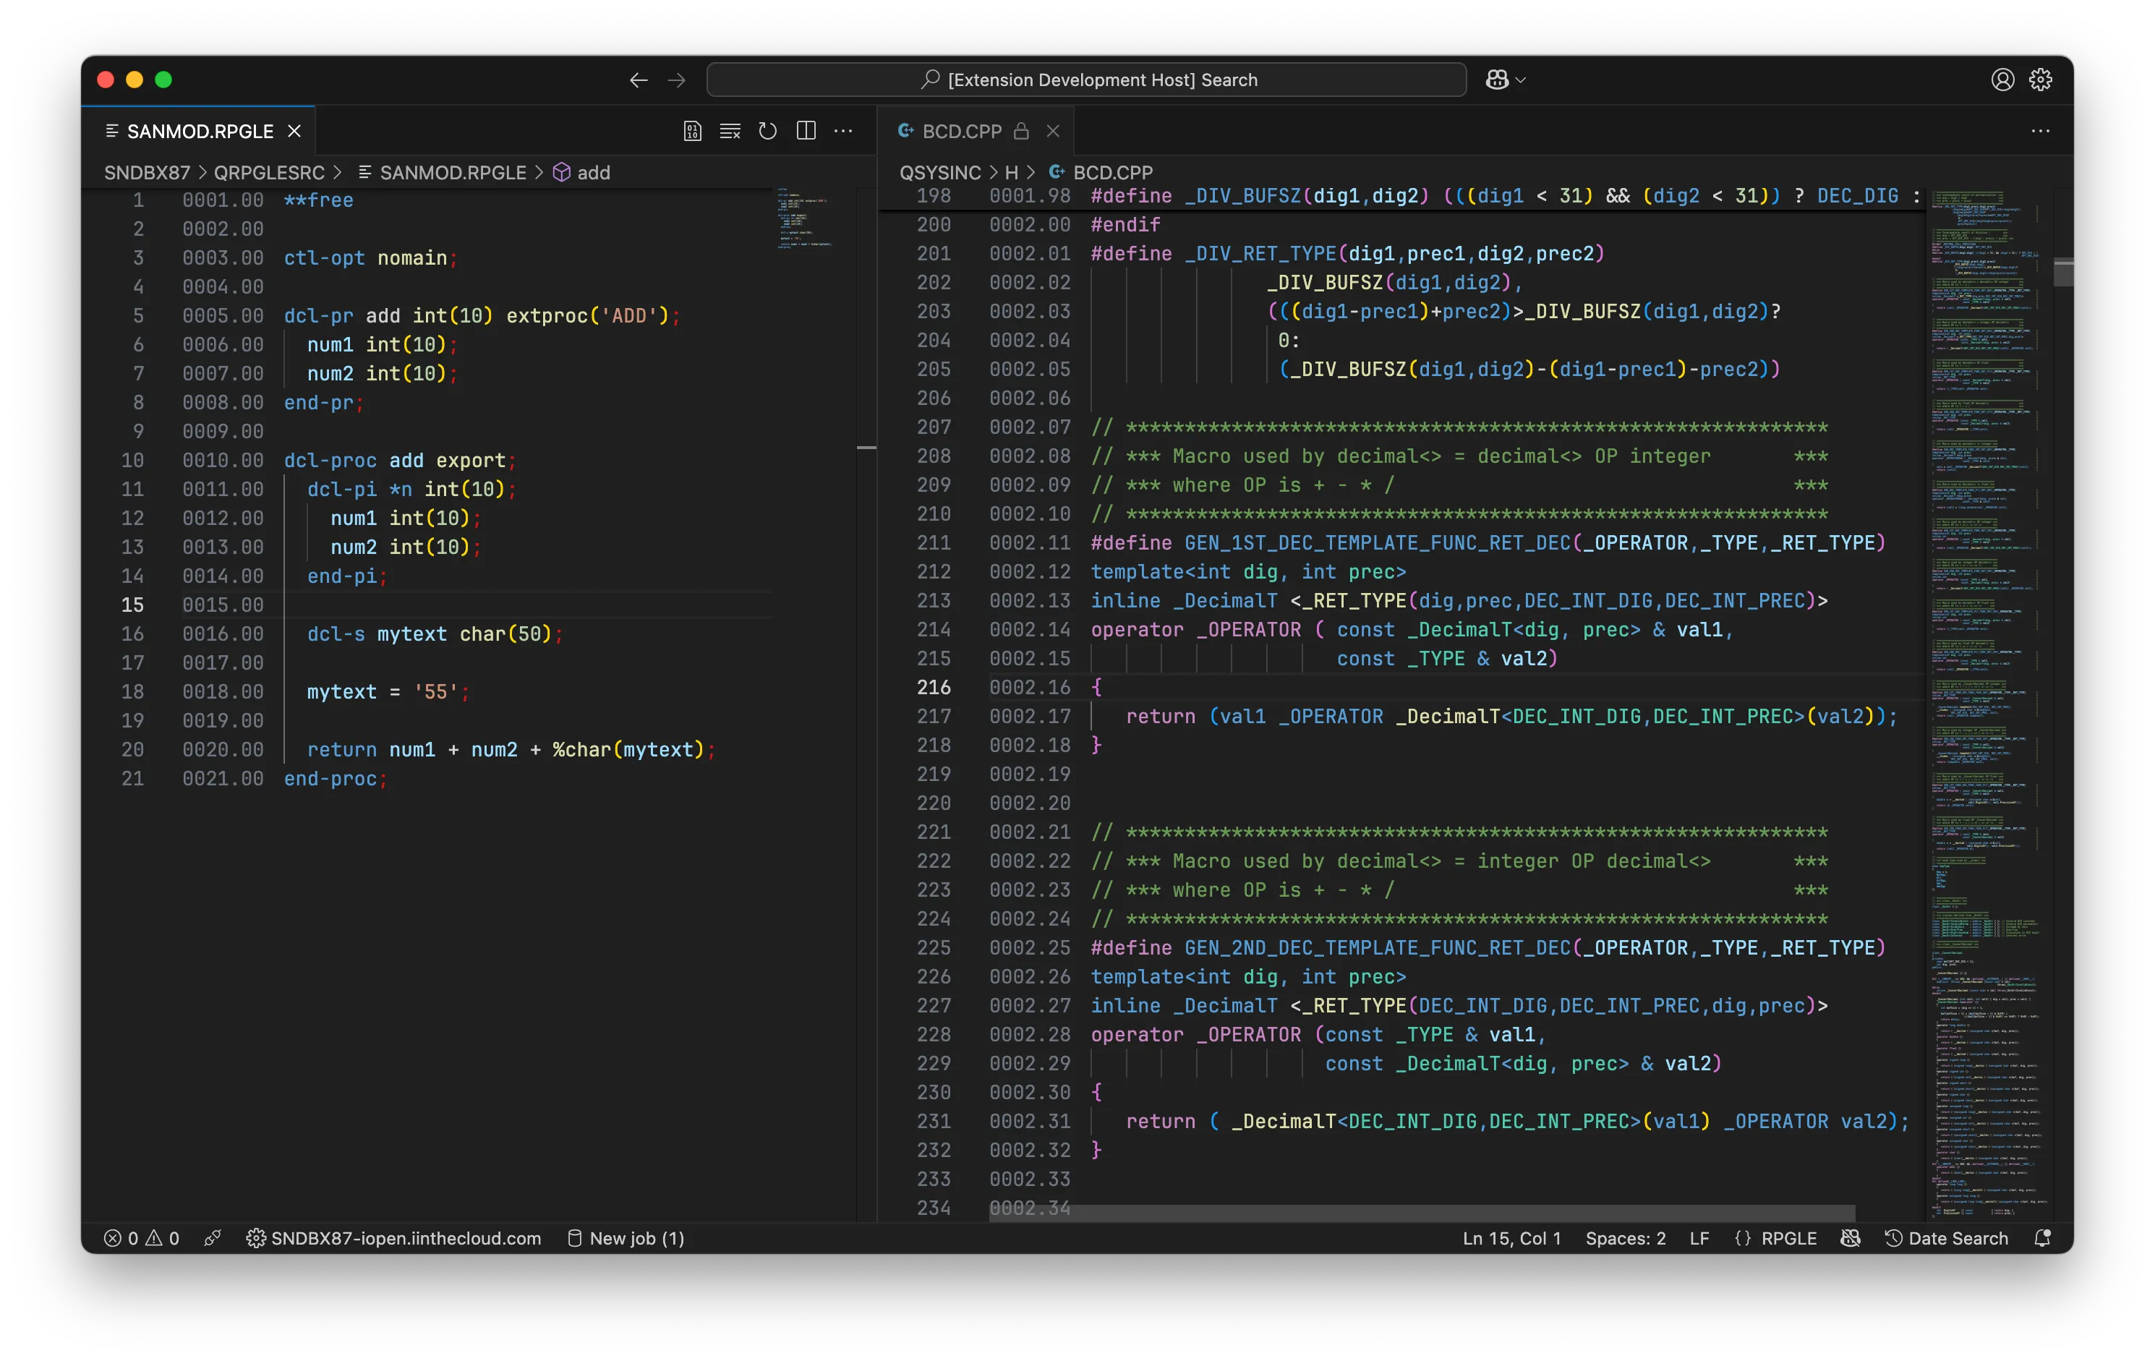Open the Accounts icon in title bar

pyautogui.click(x=2003, y=80)
